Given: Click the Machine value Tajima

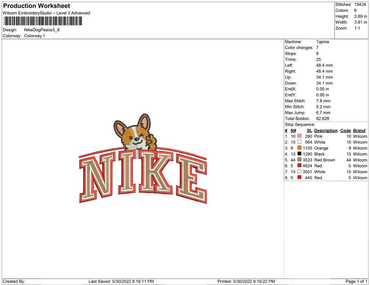Looking at the screenshot, I should tap(322, 42).
